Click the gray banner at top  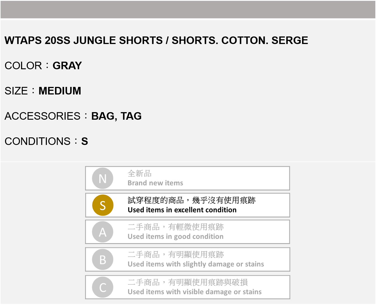[x=188, y=10]
